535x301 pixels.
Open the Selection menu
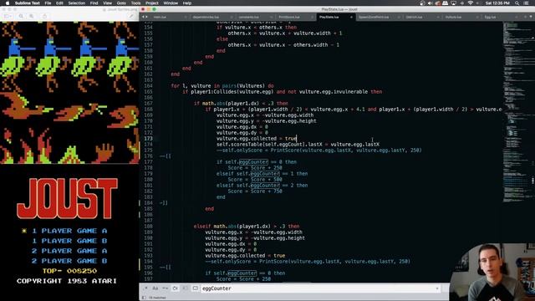76,3
